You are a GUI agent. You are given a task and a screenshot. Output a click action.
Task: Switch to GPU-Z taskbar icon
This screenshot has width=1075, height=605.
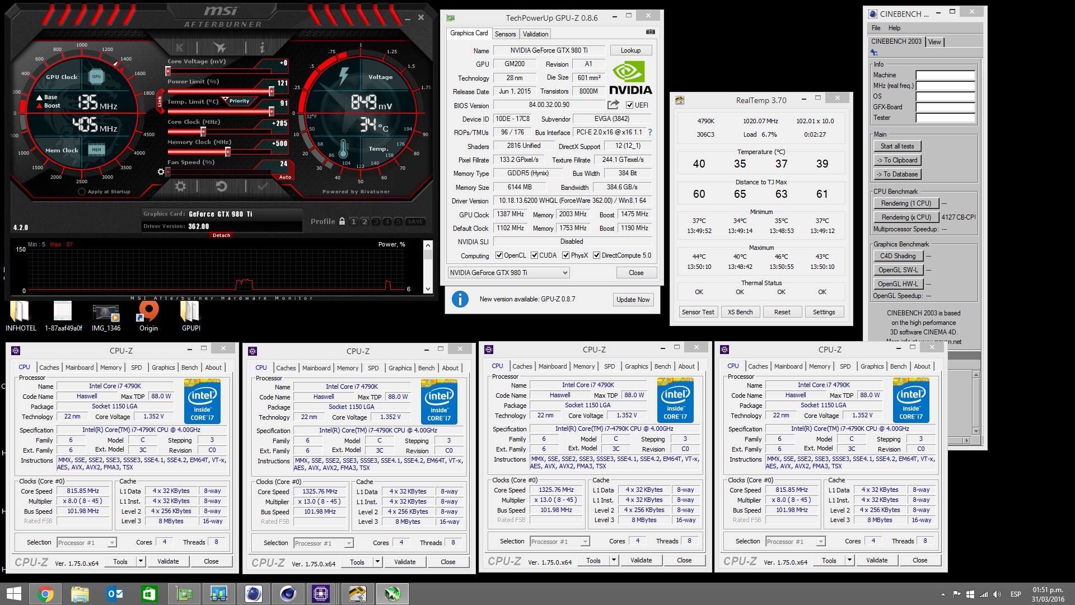pos(184,594)
